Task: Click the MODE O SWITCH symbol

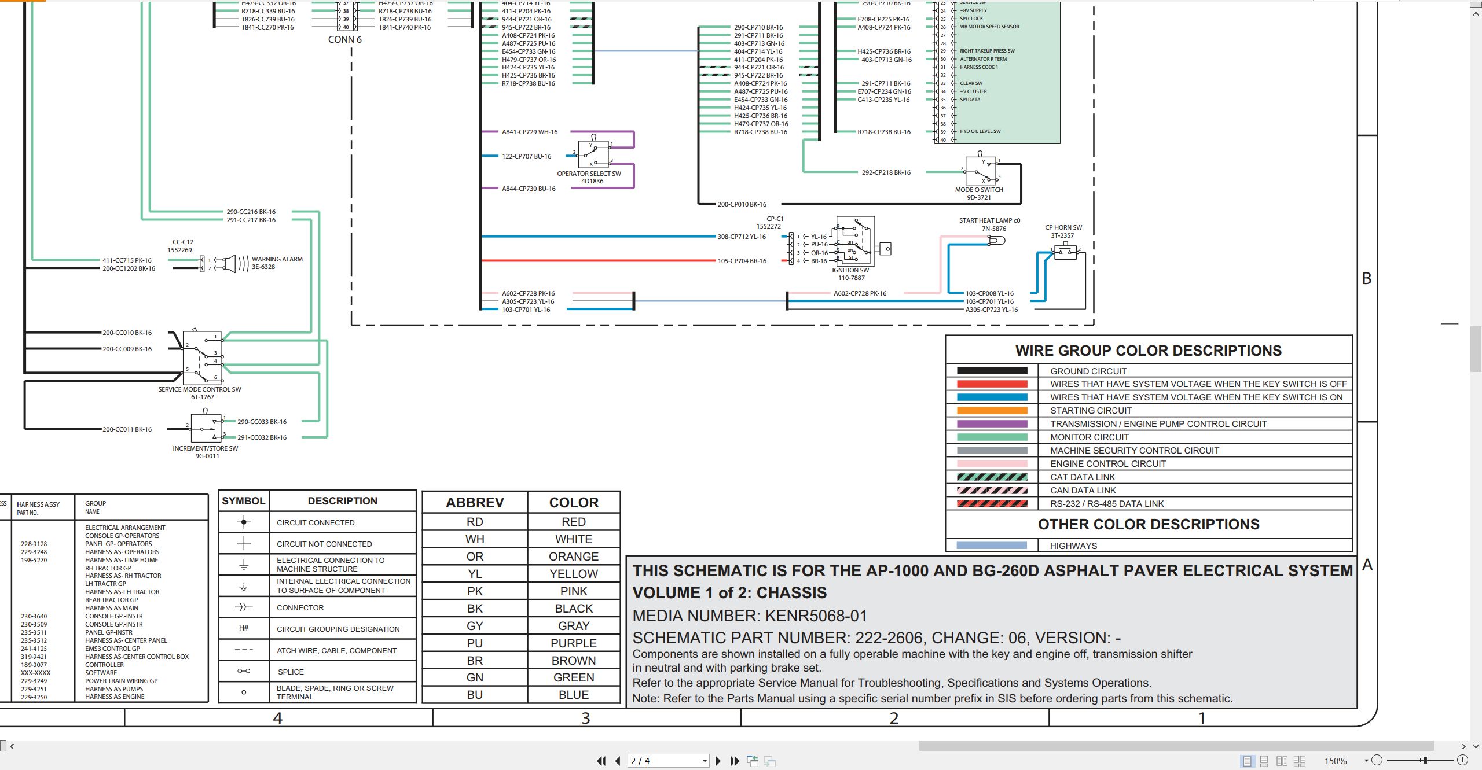Action: point(981,168)
